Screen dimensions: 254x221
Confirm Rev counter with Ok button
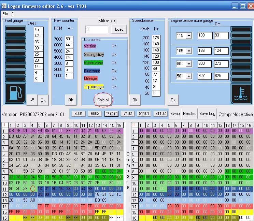pyautogui.click(x=71, y=100)
